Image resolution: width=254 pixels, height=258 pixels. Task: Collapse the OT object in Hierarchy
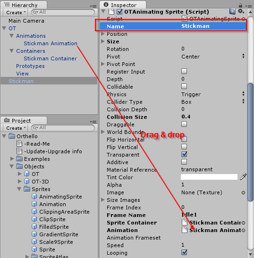(4, 28)
